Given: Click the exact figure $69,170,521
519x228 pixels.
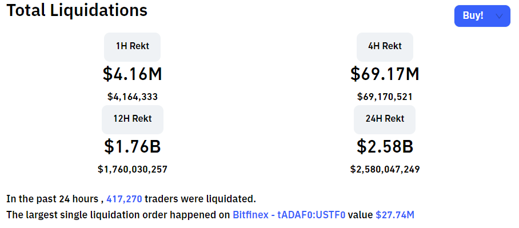Looking at the screenshot, I should click(385, 97).
